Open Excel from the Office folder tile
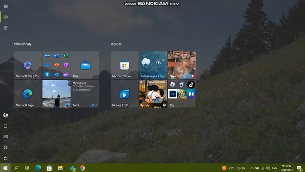 click(x=66, y=56)
